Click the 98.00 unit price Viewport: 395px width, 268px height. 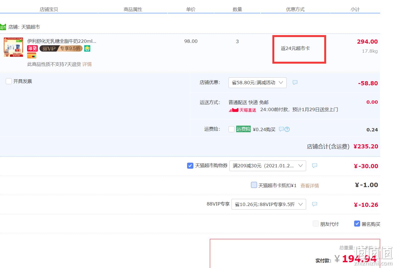click(191, 41)
